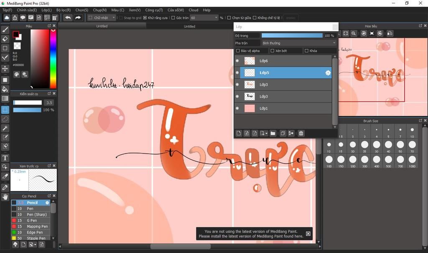Select the Bucket fill tool
The width and height of the screenshot is (428, 253).
coord(5,89)
